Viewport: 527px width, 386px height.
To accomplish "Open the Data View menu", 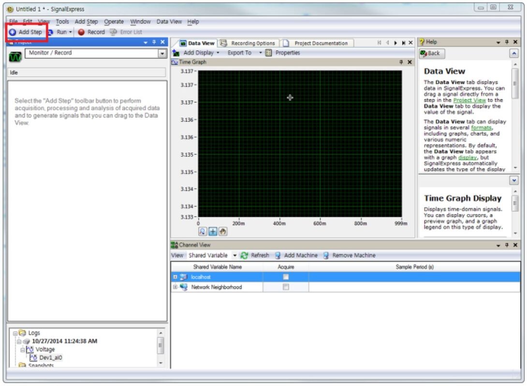I will [x=169, y=22].
